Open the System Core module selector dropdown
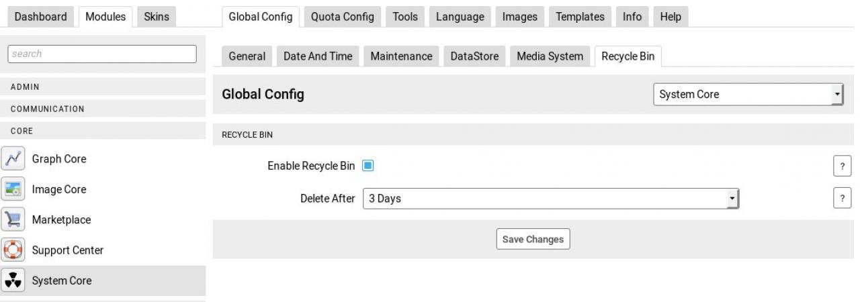Image resolution: width=860 pixels, height=302 pixels. point(748,95)
